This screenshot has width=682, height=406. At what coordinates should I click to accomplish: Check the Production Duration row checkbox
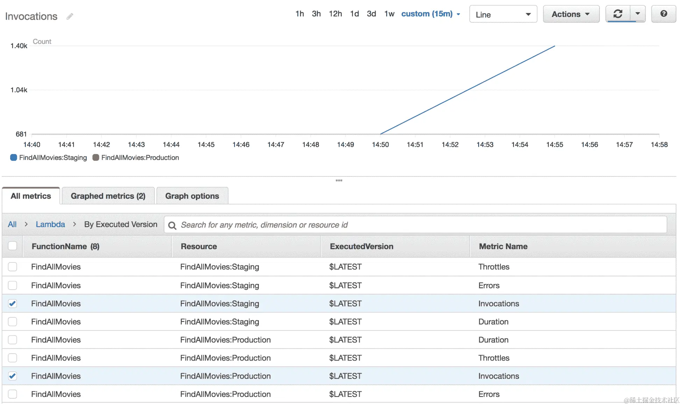pyautogui.click(x=13, y=340)
